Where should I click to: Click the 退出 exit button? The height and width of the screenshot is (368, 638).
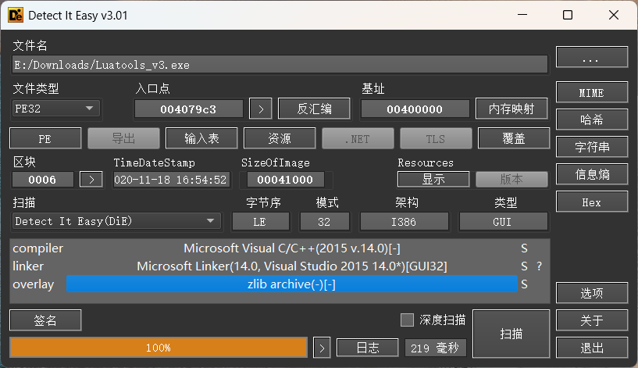[x=592, y=348]
